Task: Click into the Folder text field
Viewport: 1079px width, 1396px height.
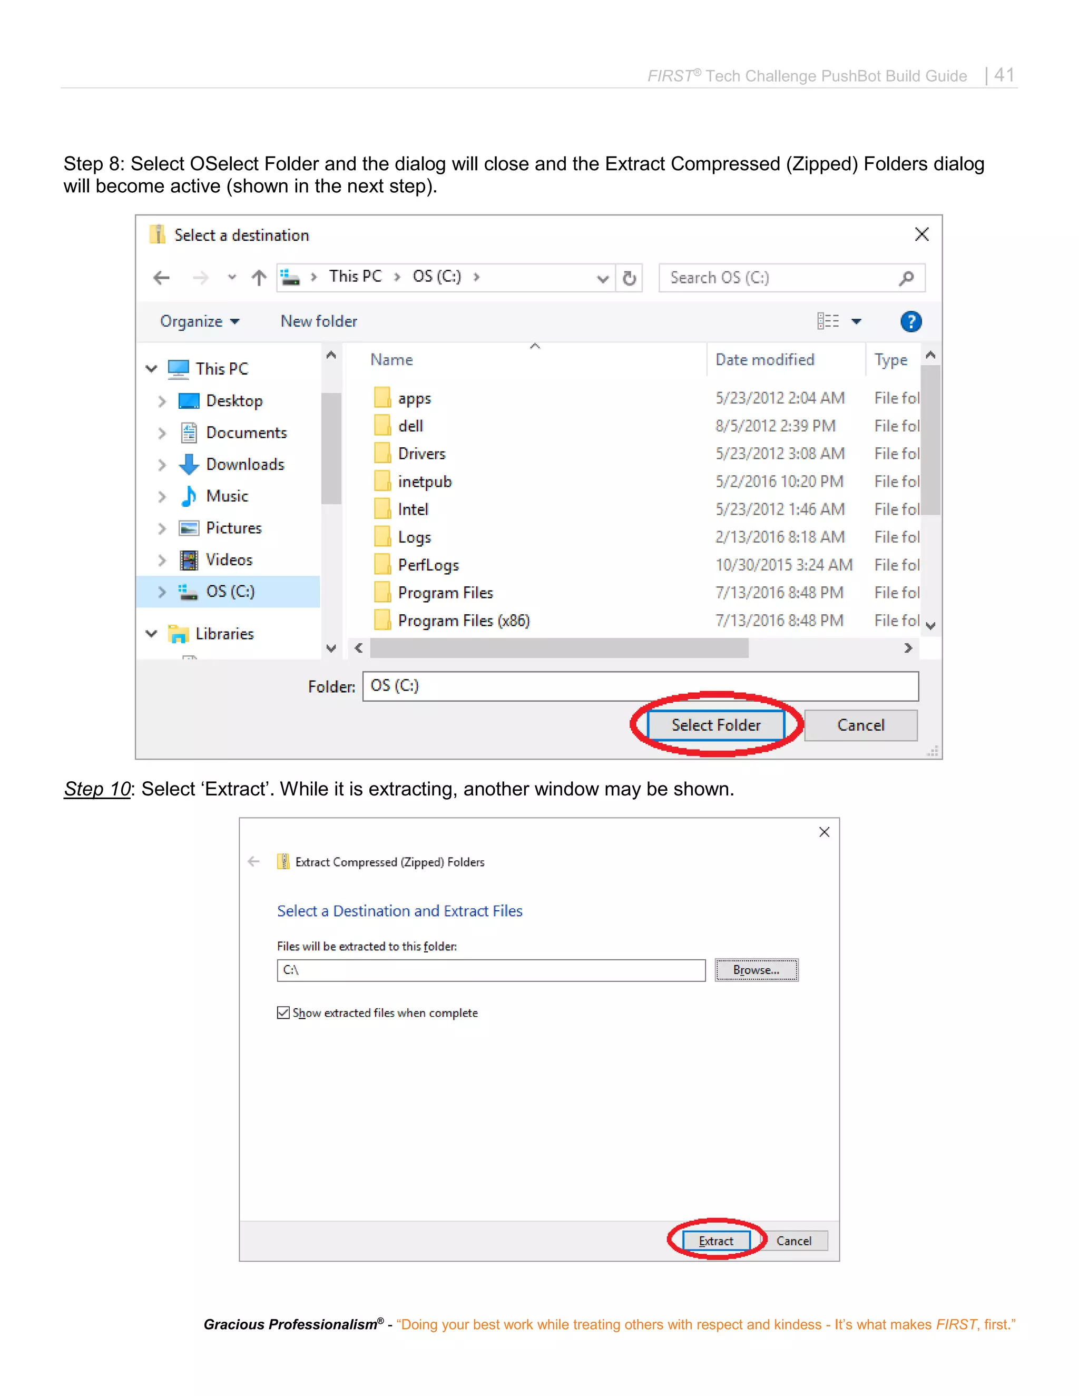Action: click(641, 686)
